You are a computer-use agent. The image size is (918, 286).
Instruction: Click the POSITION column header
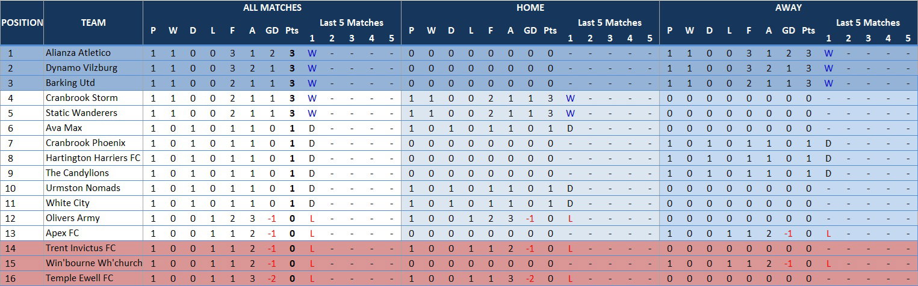22,23
